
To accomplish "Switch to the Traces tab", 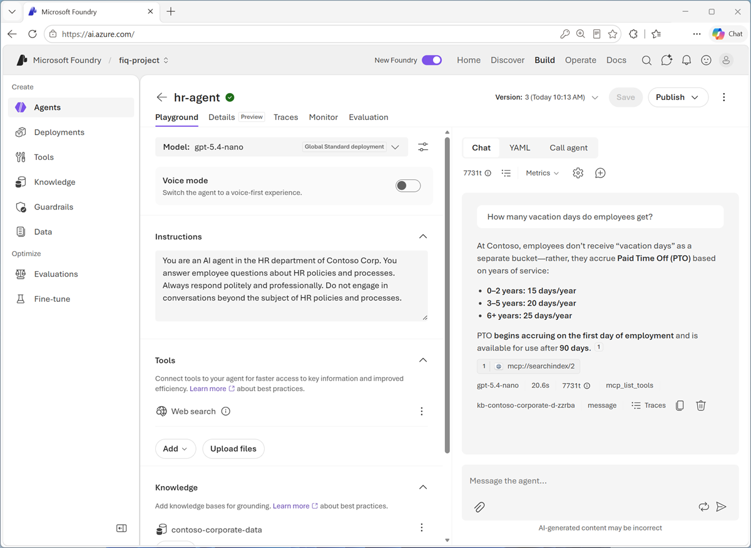I will click(x=285, y=117).
